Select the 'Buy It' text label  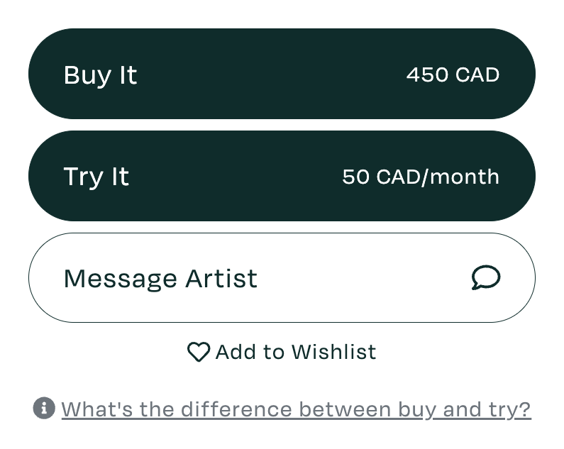[x=100, y=75]
